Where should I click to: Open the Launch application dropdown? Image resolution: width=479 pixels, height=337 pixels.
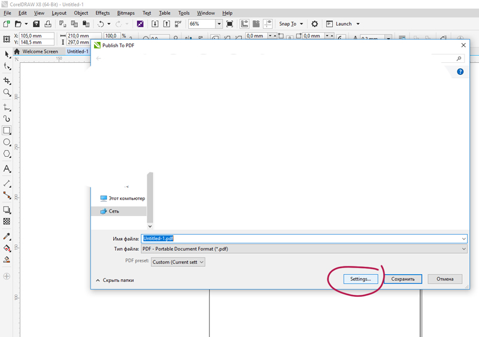tap(342, 24)
